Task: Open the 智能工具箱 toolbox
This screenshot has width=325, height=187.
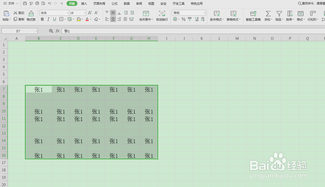Action: [x=253, y=16]
